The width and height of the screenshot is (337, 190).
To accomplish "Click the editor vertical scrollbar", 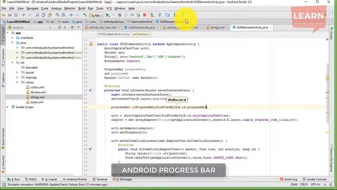I will pyautogui.click(x=327, y=93).
